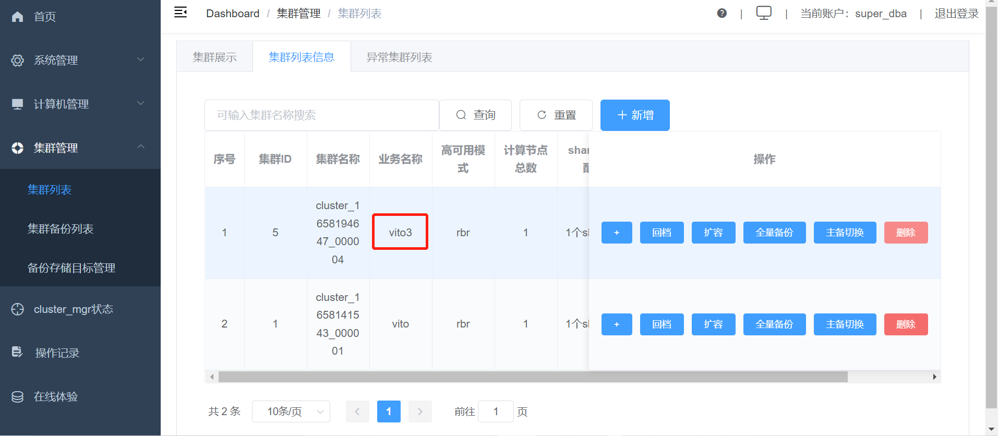998x436 pixels.
Task: Open 集群备份列表 in the sidebar
Action: click(x=61, y=229)
